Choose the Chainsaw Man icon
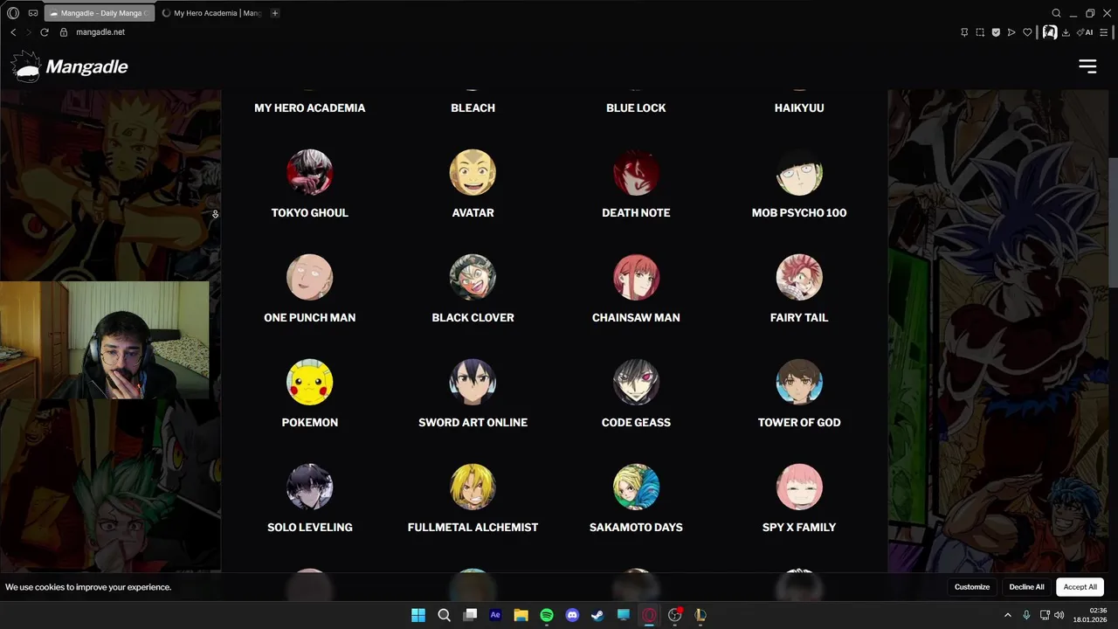This screenshot has height=629, width=1118. point(636,277)
